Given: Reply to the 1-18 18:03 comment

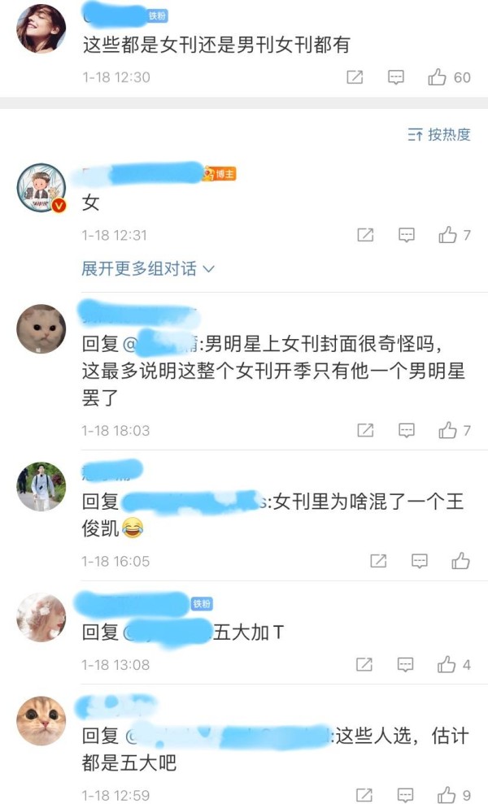Looking at the screenshot, I should click(407, 430).
